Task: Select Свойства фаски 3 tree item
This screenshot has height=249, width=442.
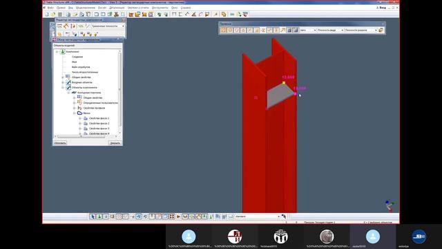Action: click(99, 129)
